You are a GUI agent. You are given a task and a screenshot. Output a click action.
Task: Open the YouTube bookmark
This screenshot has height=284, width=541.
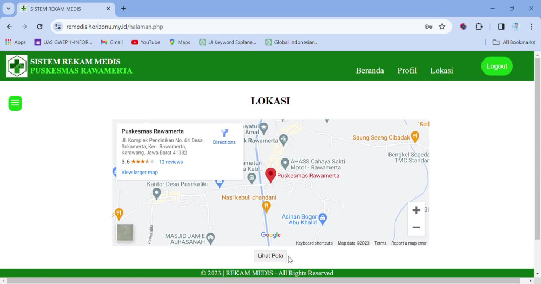146,42
